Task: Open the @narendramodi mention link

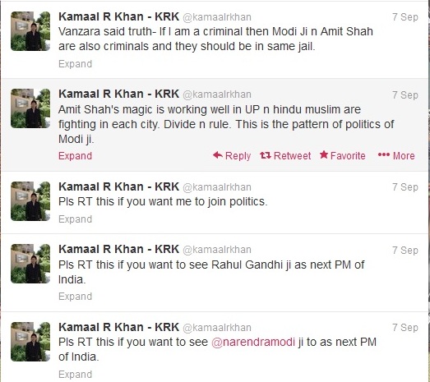Action: (x=253, y=343)
